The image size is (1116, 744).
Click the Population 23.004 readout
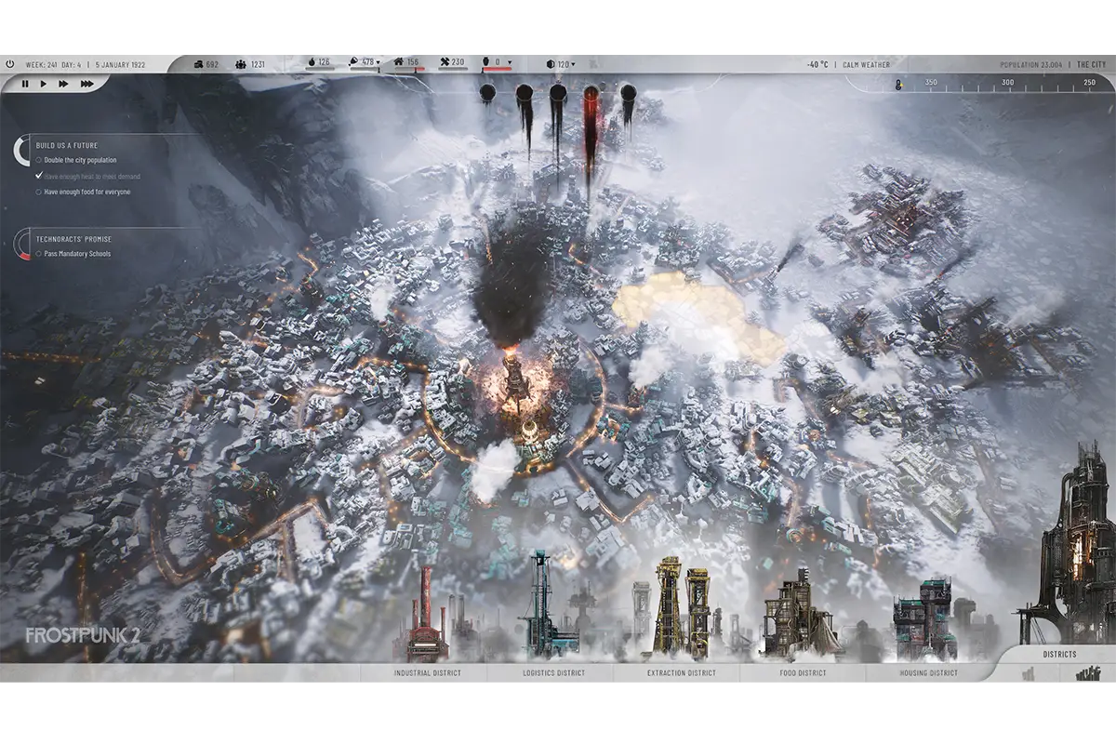(x=1031, y=65)
